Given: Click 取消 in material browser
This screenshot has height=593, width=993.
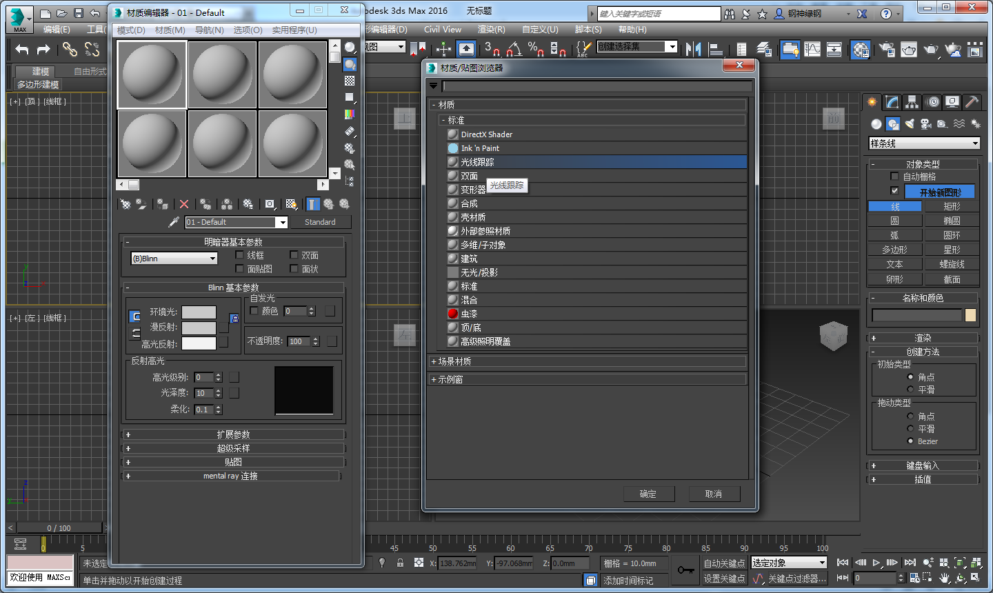Looking at the screenshot, I should point(714,494).
